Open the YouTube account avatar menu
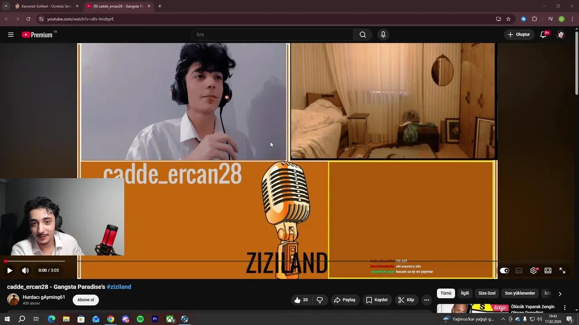This screenshot has width=579, height=325. [561, 35]
